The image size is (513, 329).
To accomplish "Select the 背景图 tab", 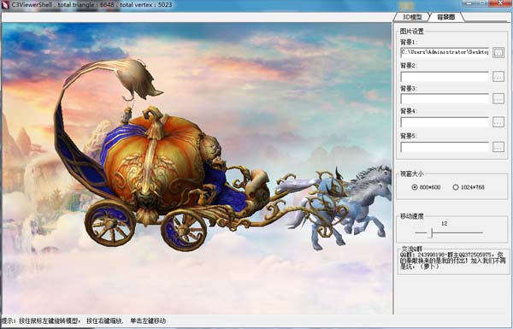I will pyautogui.click(x=446, y=17).
